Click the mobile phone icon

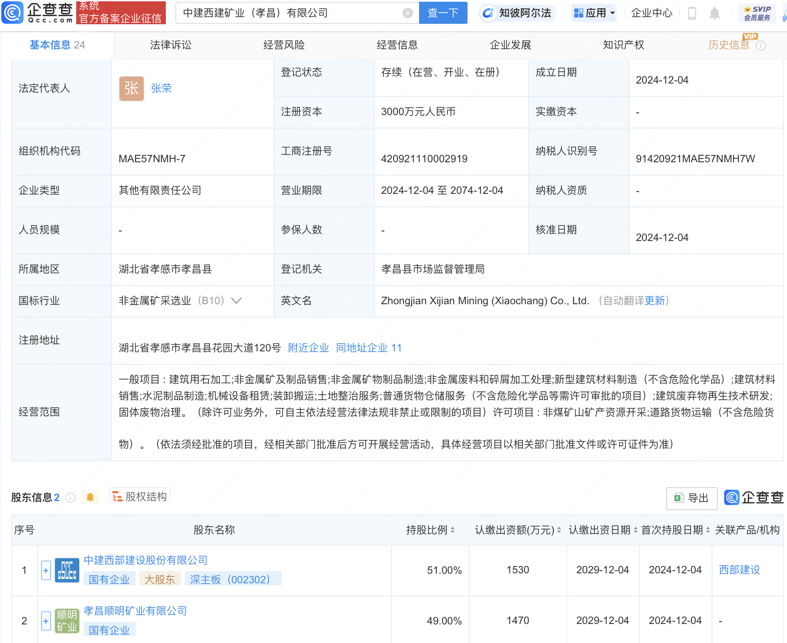point(692,13)
